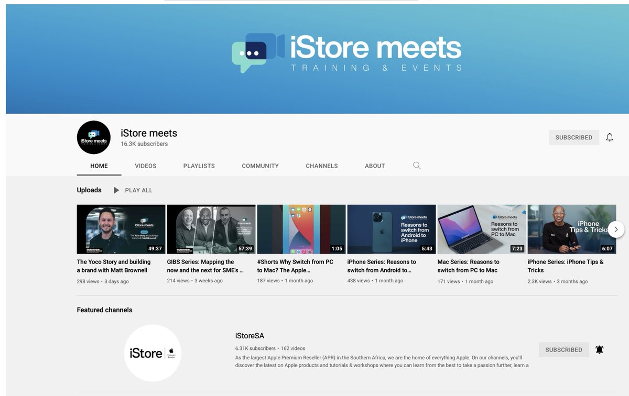Click the 'iStore meets' channel name heading
The height and width of the screenshot is (396, 629).
pyautogui.click(x=149, y=133)
